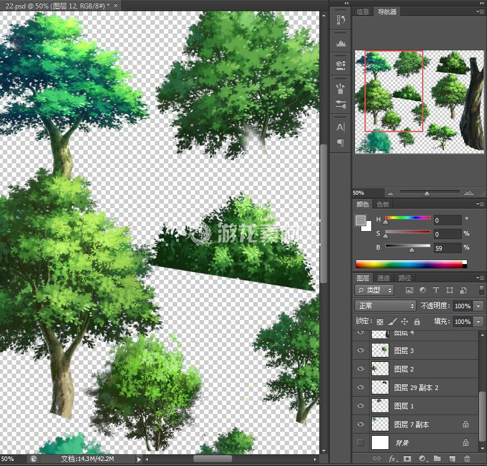Open status bar info arrow menu
Screen dimensions: 487x466
tap(139, 459)
